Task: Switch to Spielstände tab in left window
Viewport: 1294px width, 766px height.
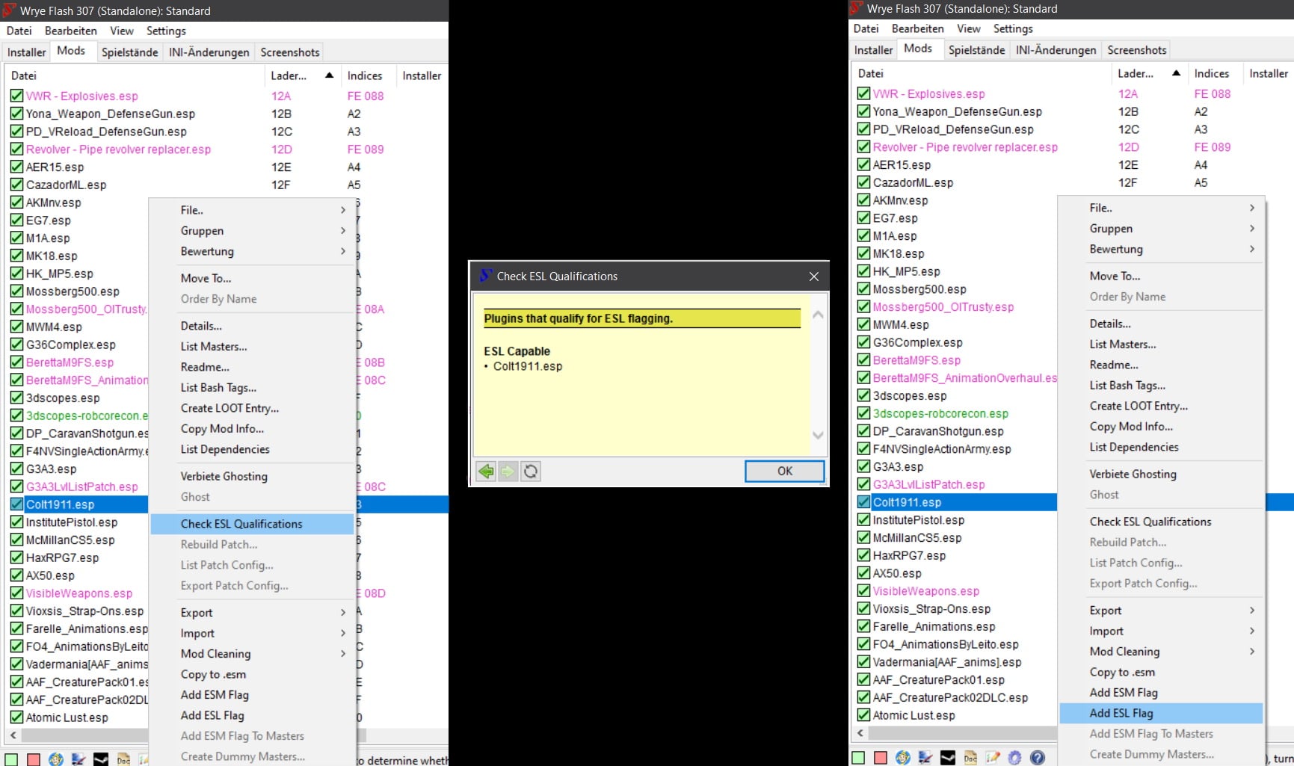Action: (130, 52)
